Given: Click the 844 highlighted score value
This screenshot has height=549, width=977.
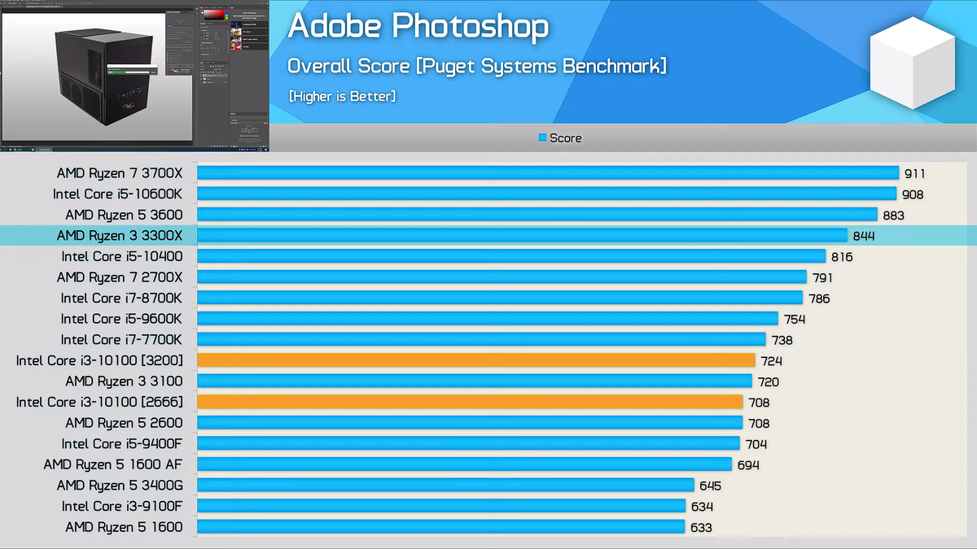Looking at the screenshot, I should click(x=863, y=236).
